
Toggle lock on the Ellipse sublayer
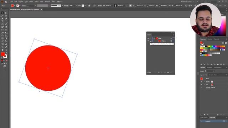[151, 41]
